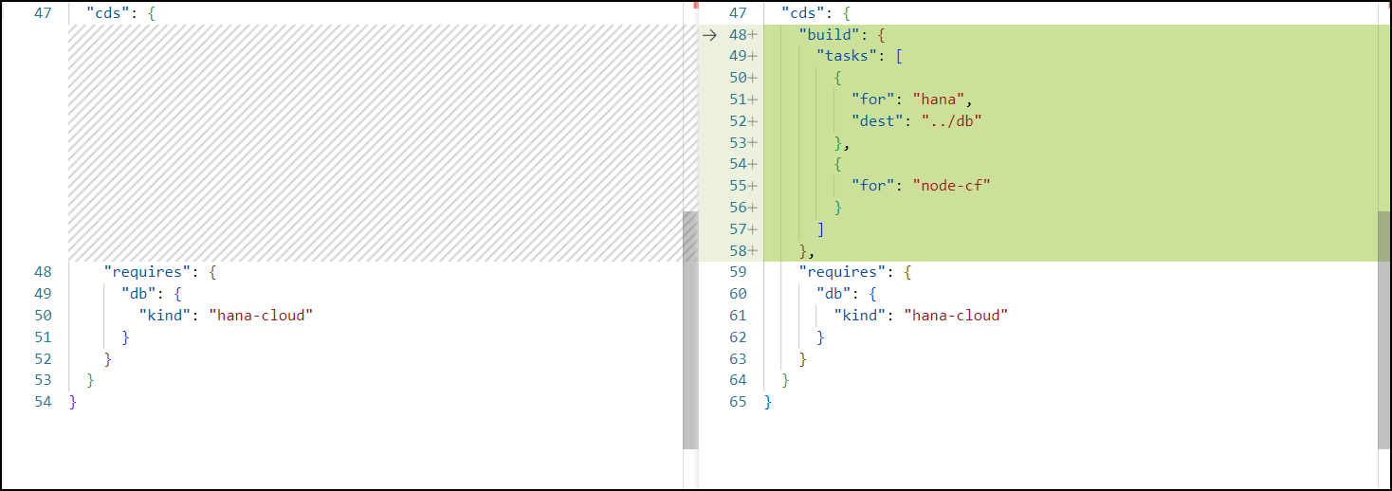Screen dimensions: 1392x491
Task: Click the added "build" key on line 48
Action: coord(830,35)
